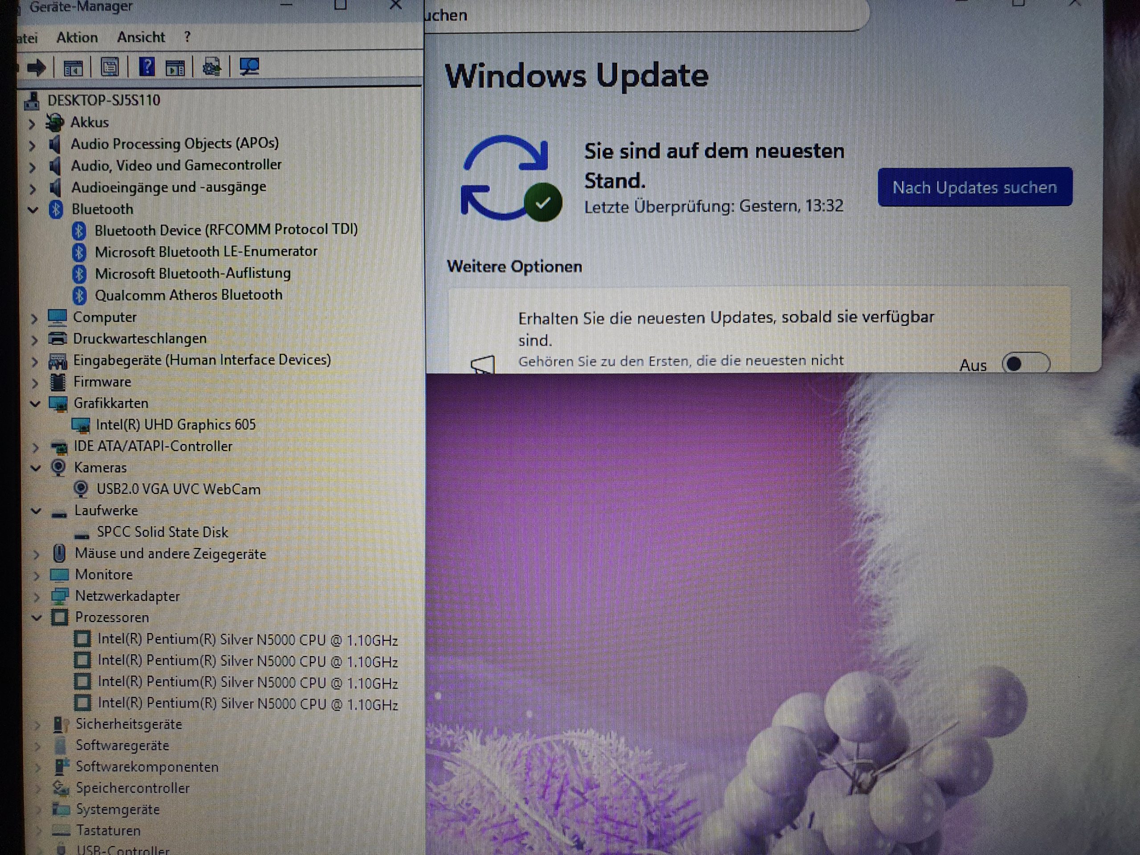The image size is (1140, 855).
Task: Click the show/hide action pane icon
Action: click(x=175, y=67)
